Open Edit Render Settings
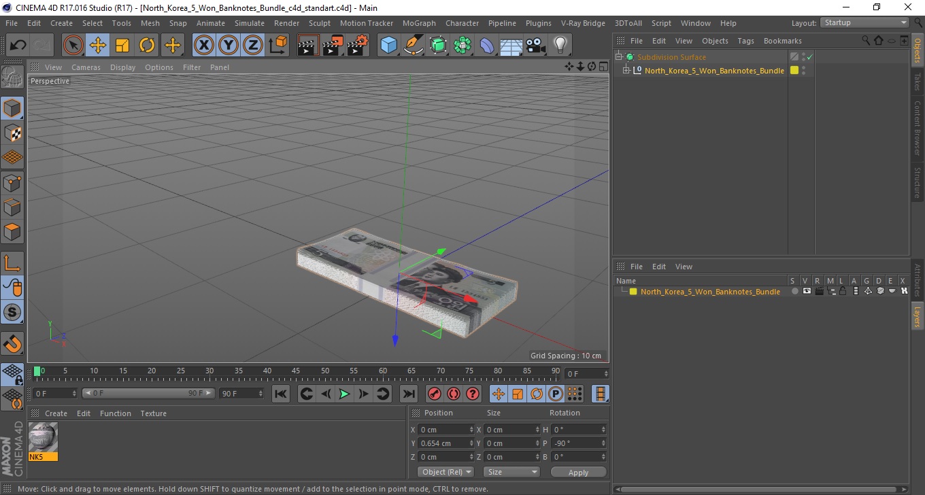925x495 pixels. 358,46
